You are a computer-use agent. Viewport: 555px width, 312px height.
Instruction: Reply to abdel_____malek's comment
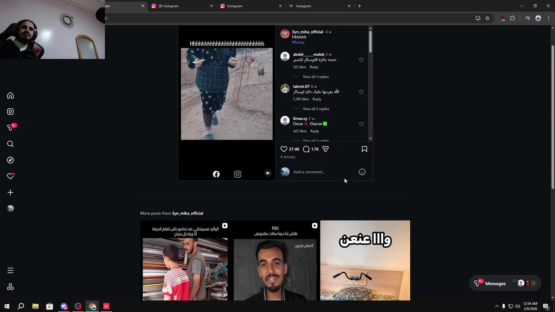pos(314,67)
